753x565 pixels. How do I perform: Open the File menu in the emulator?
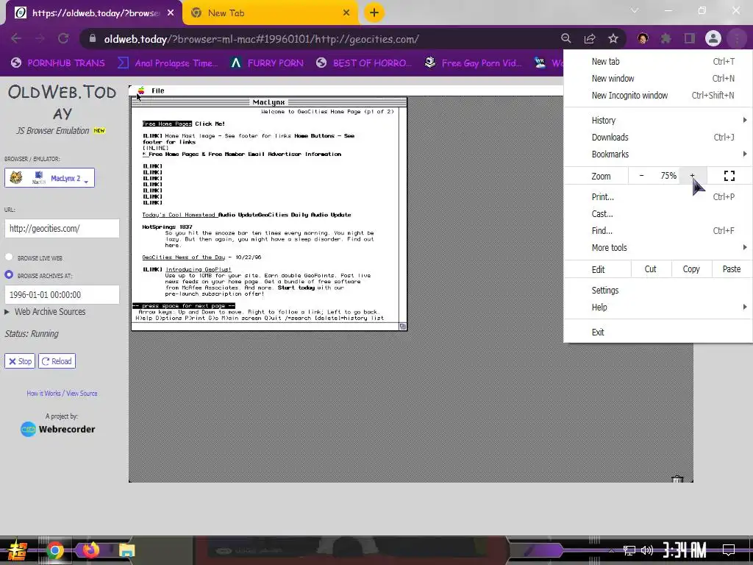[158, 90]
